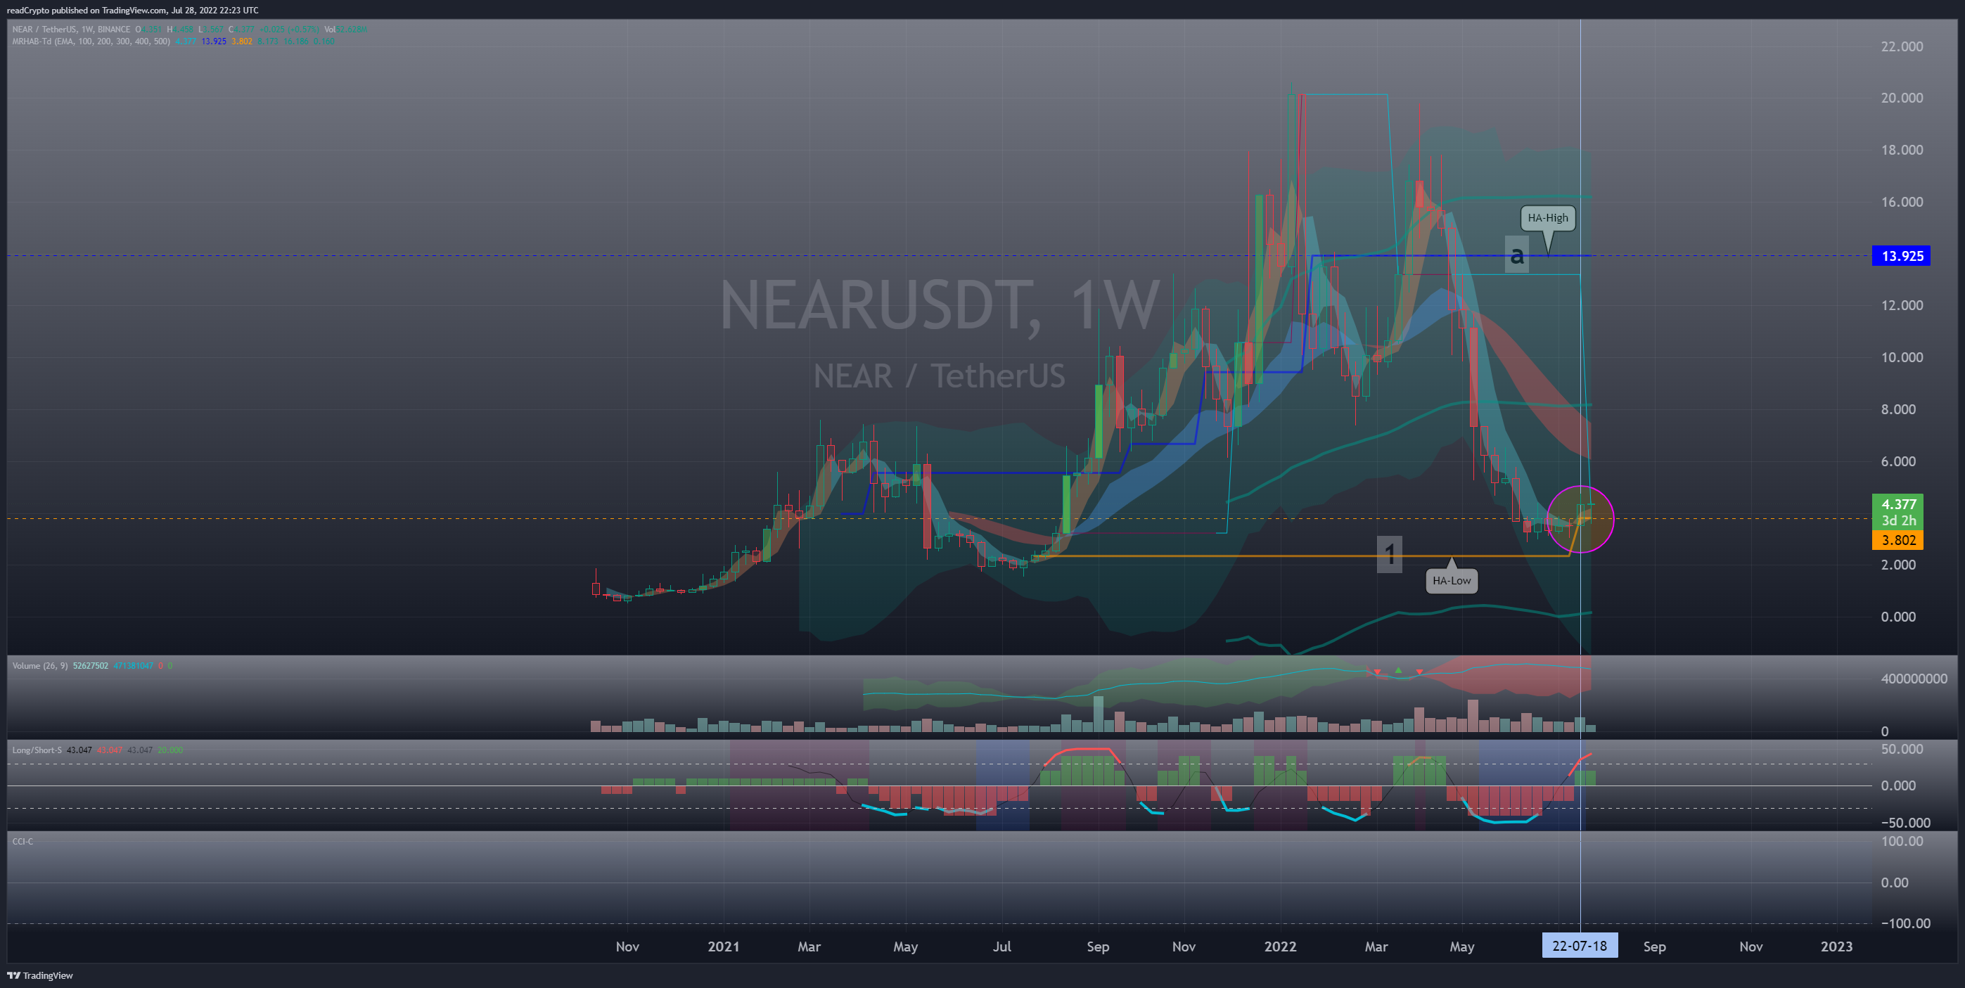Screen dimensions: 1965x988
Task: Click the green 20.000 Long/Short-S value
Action: 170,750
